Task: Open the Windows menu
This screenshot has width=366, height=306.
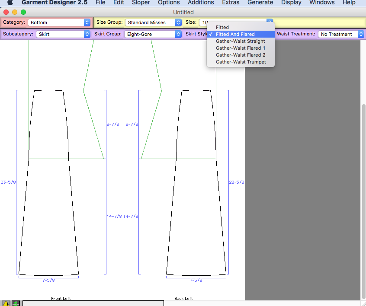Action: tap(322, 3)
